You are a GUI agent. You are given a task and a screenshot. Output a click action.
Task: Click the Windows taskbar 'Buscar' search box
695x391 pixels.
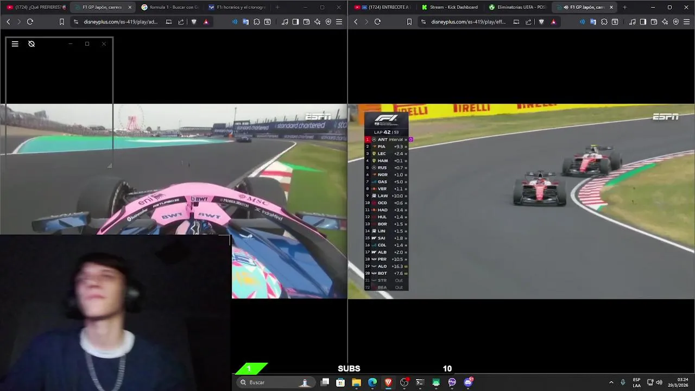pyautogui.click(x=277, y=382)
